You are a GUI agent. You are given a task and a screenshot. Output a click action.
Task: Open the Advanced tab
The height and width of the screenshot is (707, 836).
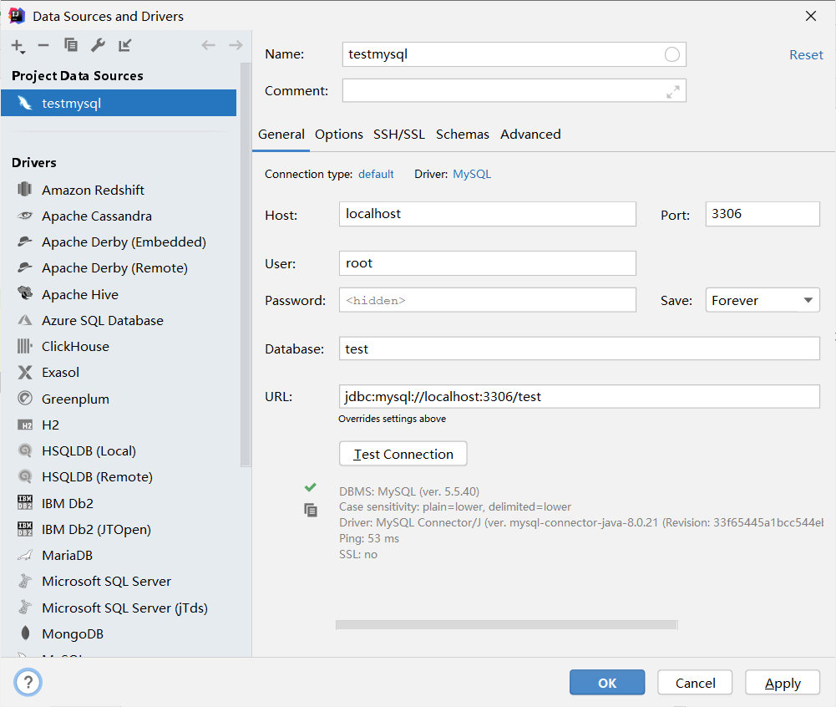pos(530,135)
